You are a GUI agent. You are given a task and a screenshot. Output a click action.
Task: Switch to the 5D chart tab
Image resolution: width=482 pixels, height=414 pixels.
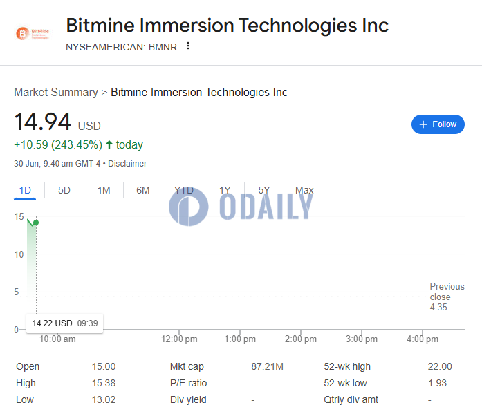pyautogui.click(x=64, y=190)
